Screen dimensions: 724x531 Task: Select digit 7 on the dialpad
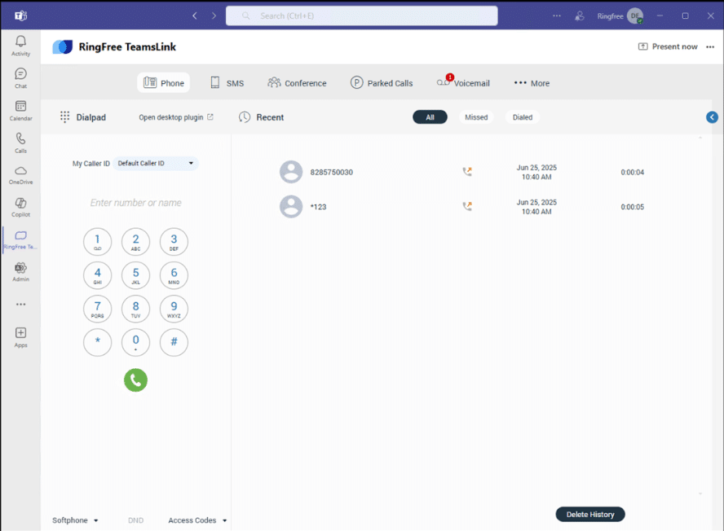(x=97, y=309)
